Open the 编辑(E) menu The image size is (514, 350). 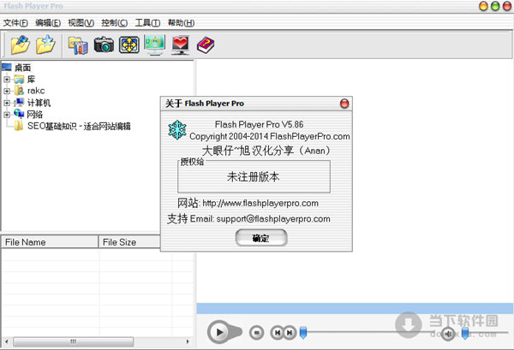pos(48,23)
